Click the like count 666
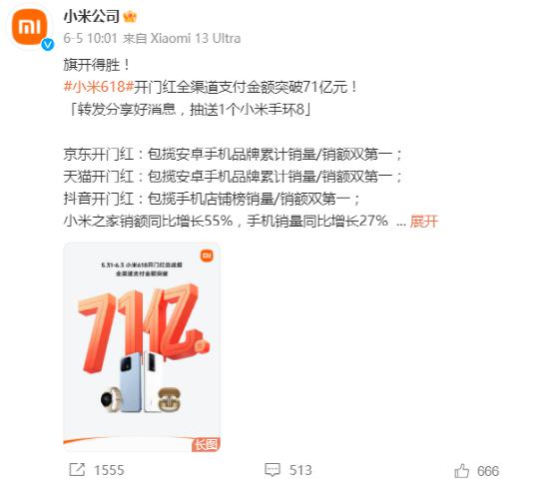The width and height of the screenshot is (552, 483). click(x=488, y=471)
